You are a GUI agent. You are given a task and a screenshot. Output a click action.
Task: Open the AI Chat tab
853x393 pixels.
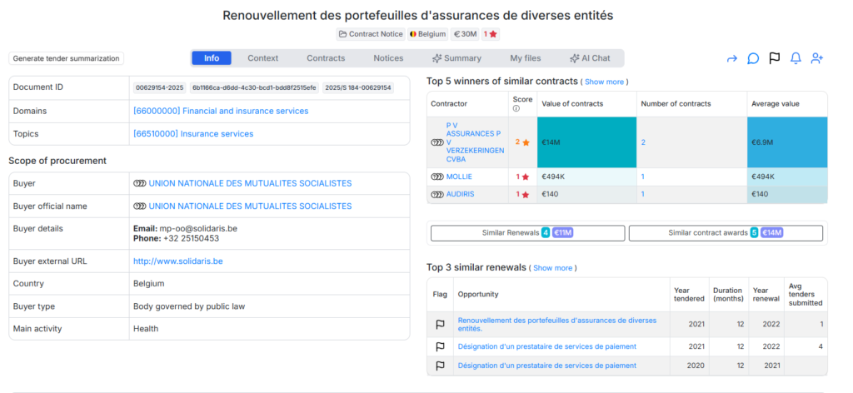pyautogui.click(x=590, y=58)
